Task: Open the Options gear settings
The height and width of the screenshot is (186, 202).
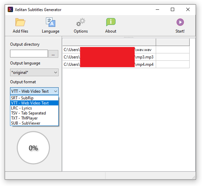Action: pyautogui.click(x=81, y=22)
